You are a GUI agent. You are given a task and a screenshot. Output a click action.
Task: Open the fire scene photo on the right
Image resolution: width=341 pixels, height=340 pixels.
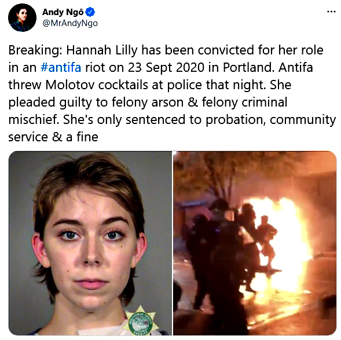pyautogui.click(x=255, y=243)
